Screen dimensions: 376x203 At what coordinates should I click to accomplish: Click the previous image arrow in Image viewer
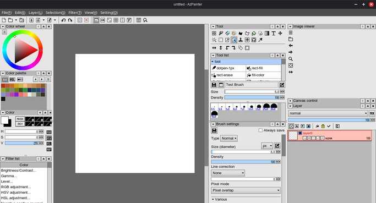pyautogui.click(x=291, y=46)
